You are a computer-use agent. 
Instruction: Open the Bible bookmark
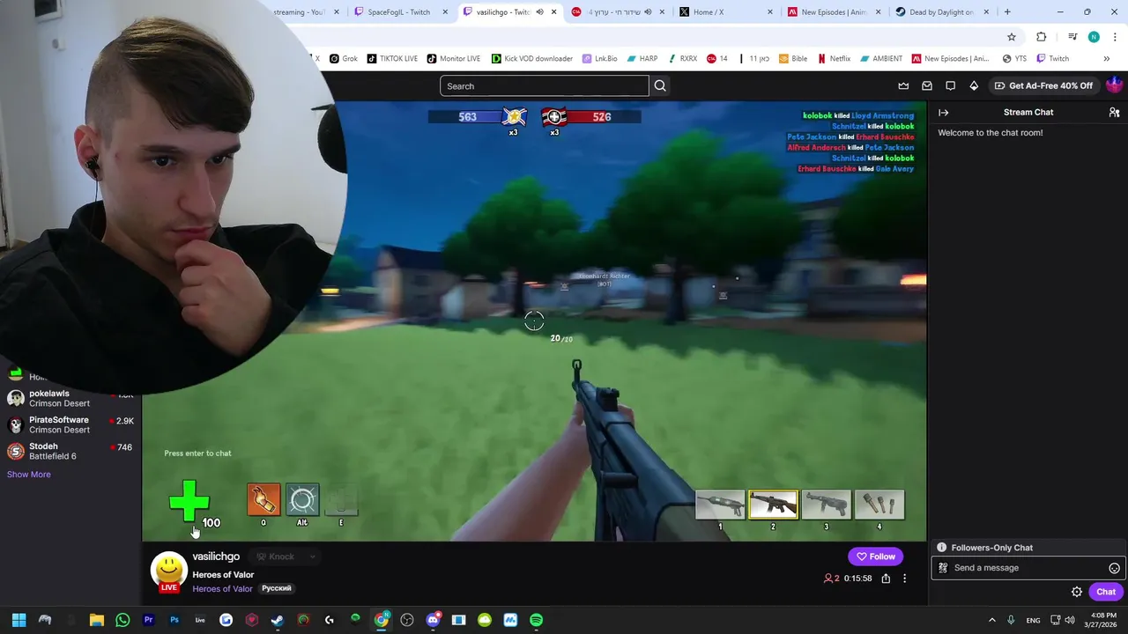tap(792, 59)
